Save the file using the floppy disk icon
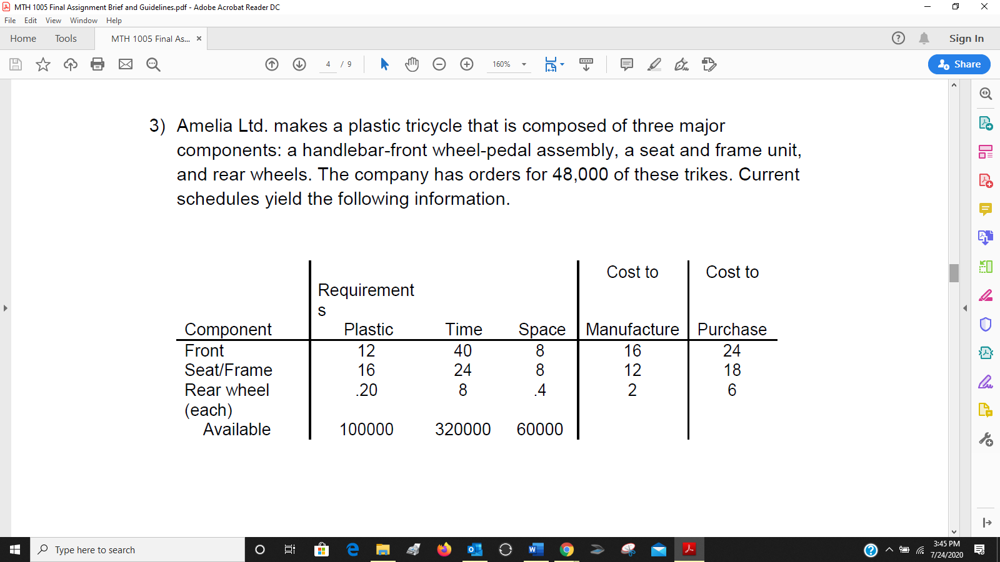Image resolution: width=1000 pixels, height=562 pixels. (x=16, y=64)
